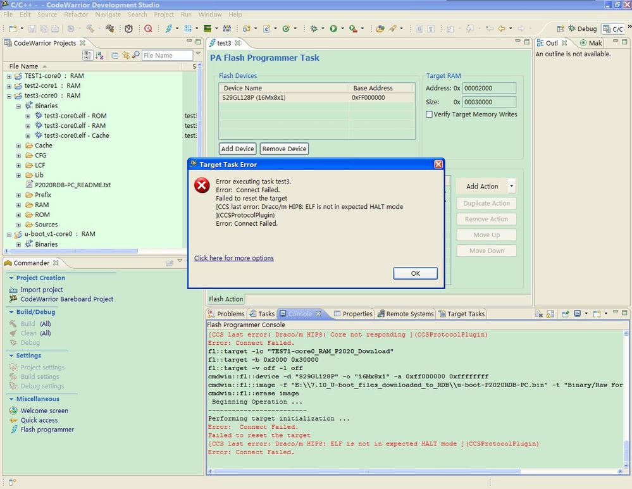Click the Target RAM Address field
632x489 pixels.
(489, 88)
